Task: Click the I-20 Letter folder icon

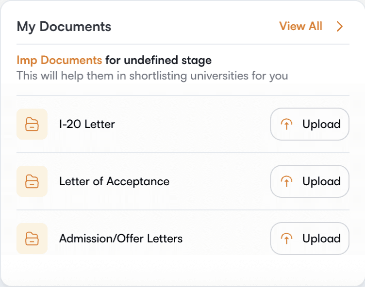Action: [x=32, y=124]
